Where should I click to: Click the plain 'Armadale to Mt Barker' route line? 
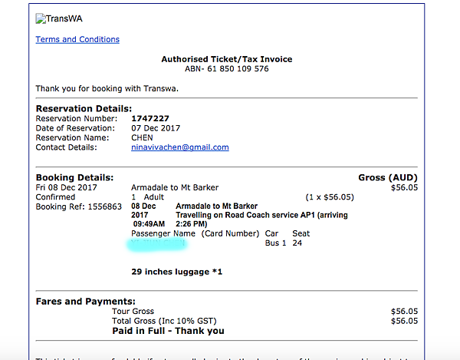[x=175, y=187]
